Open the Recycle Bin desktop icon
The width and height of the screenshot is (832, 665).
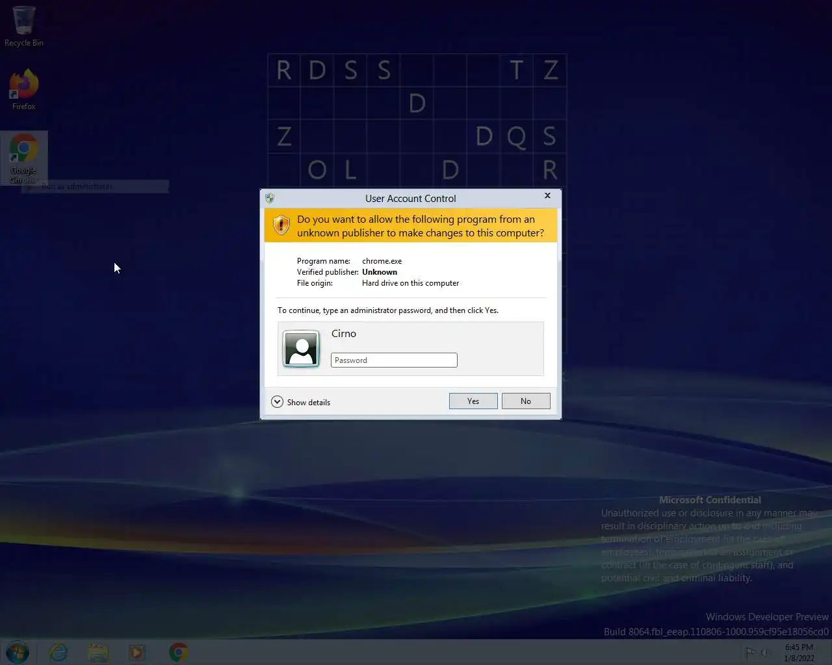24,26
